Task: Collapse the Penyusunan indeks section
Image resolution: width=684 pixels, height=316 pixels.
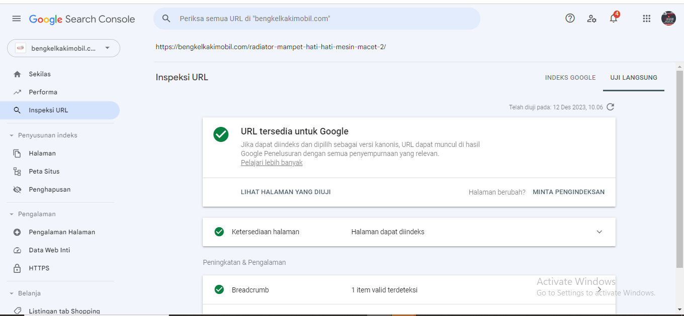Action: [12, 135]
